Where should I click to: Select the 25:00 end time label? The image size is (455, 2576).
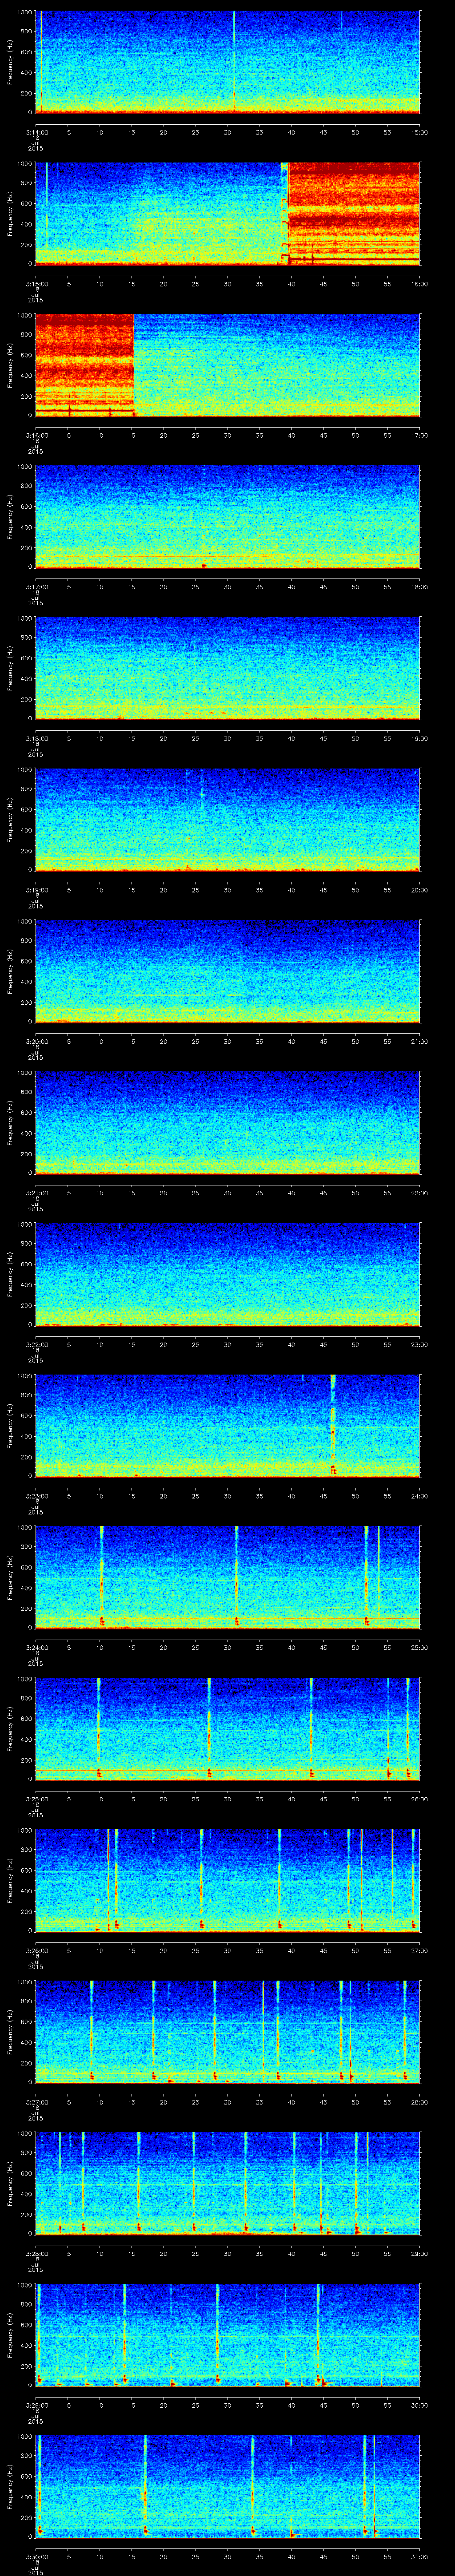pos(419,1647)
